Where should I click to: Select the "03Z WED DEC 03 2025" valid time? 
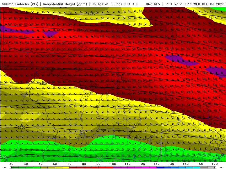pyautogui.click(x=205, y=4)
